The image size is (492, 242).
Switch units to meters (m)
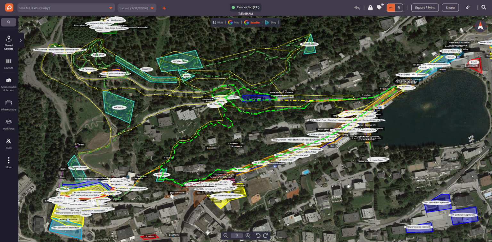(x=391, y=8)
